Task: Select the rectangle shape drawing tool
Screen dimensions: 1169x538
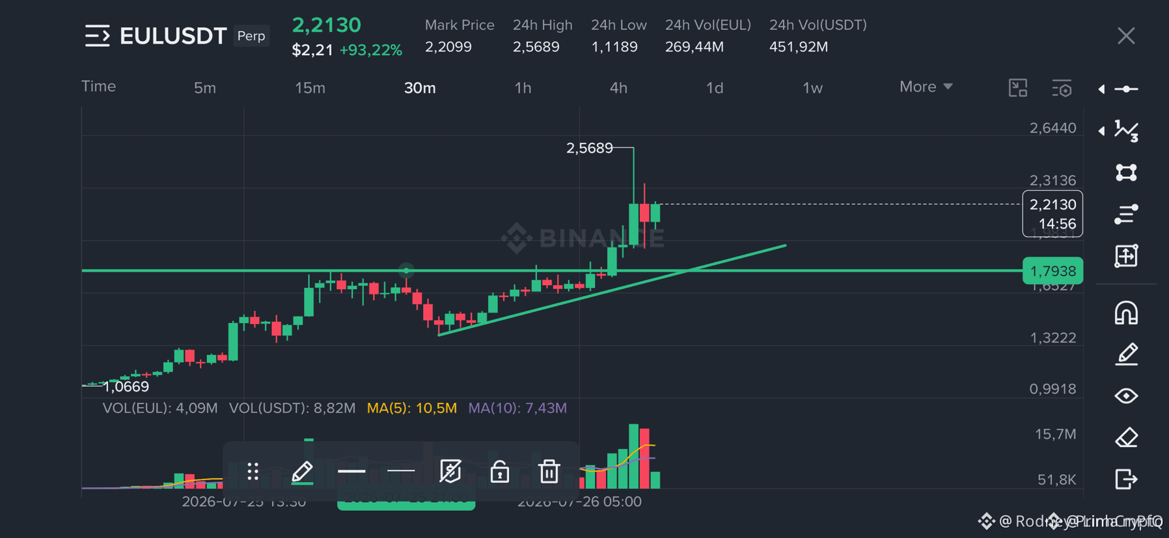Action: tap(1127, 172)
